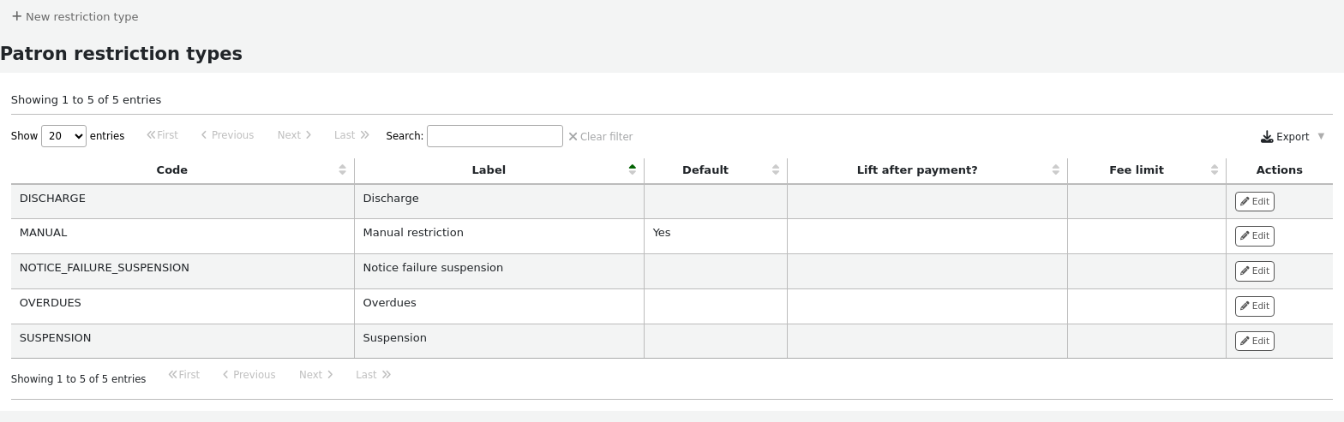
Task: Edit the MANUAL restriction type
Action: point(1254,236)
